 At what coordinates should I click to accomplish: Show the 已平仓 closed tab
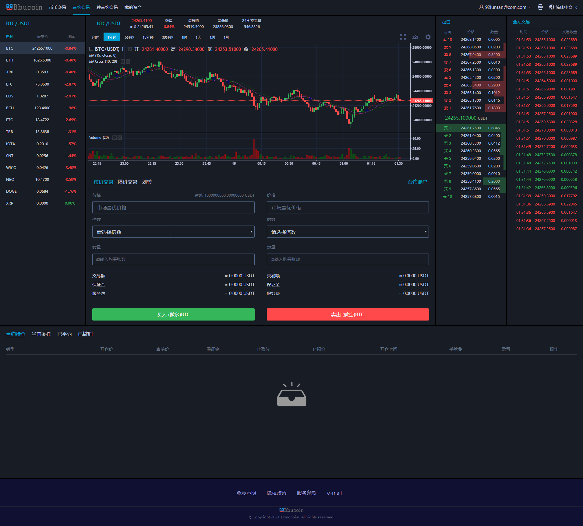coord(65,334)
